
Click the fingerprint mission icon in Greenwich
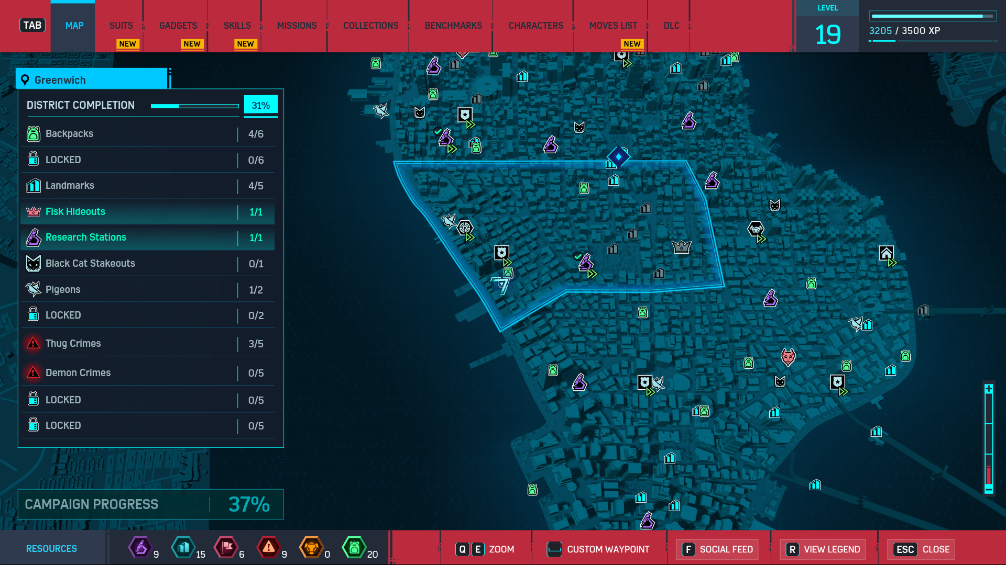coord(465,228)
